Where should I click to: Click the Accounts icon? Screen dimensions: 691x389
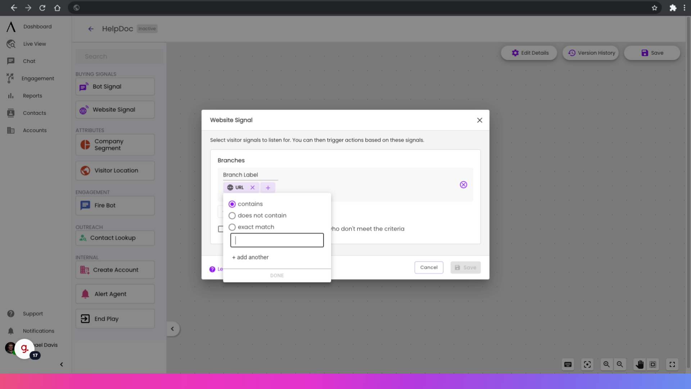10,130
